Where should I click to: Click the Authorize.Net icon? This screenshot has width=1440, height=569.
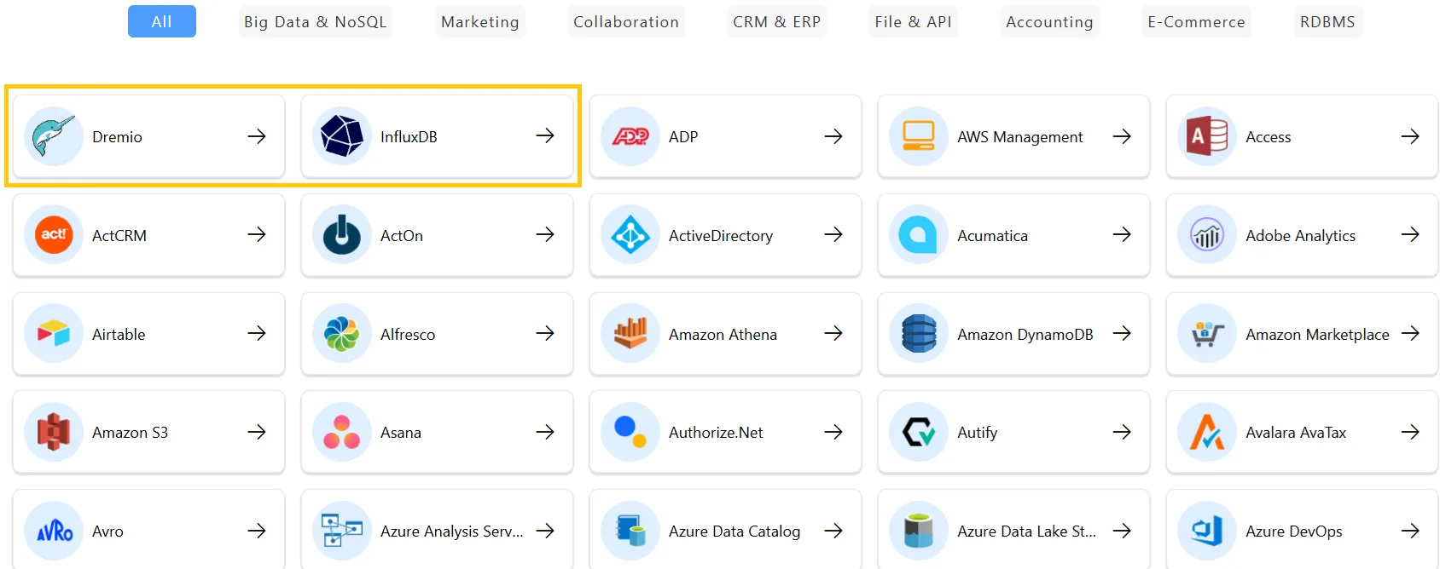click(x=630, y=433)
